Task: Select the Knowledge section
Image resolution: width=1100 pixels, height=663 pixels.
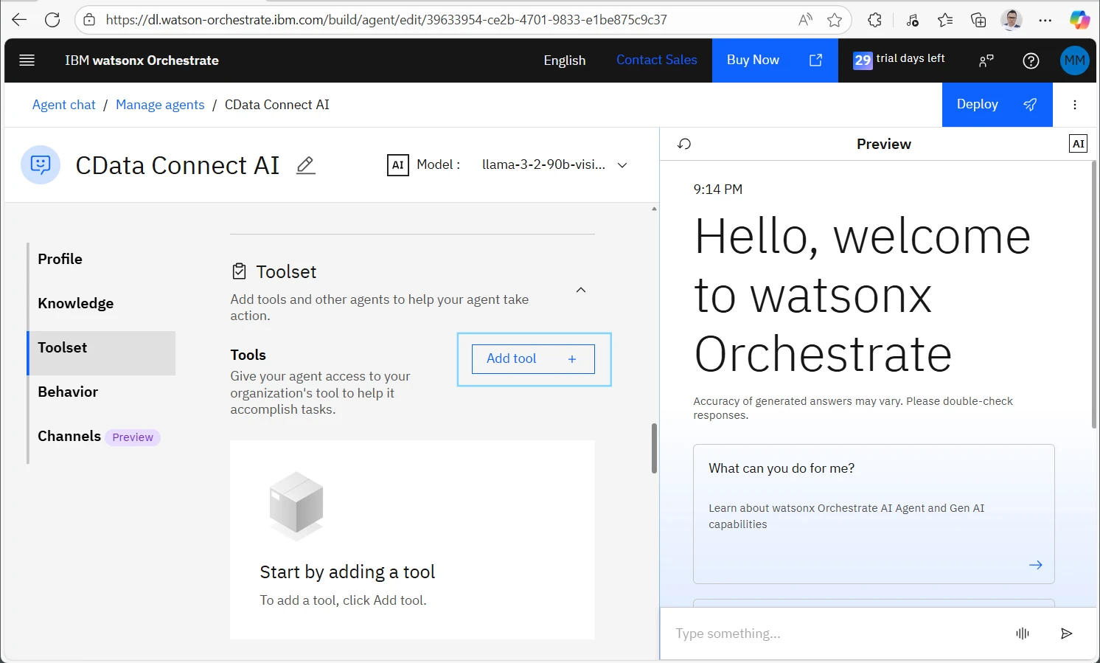Action: tap(75, 303)
